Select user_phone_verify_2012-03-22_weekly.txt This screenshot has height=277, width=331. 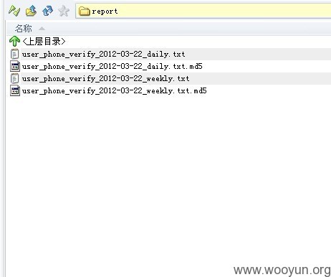coord(105,78)
